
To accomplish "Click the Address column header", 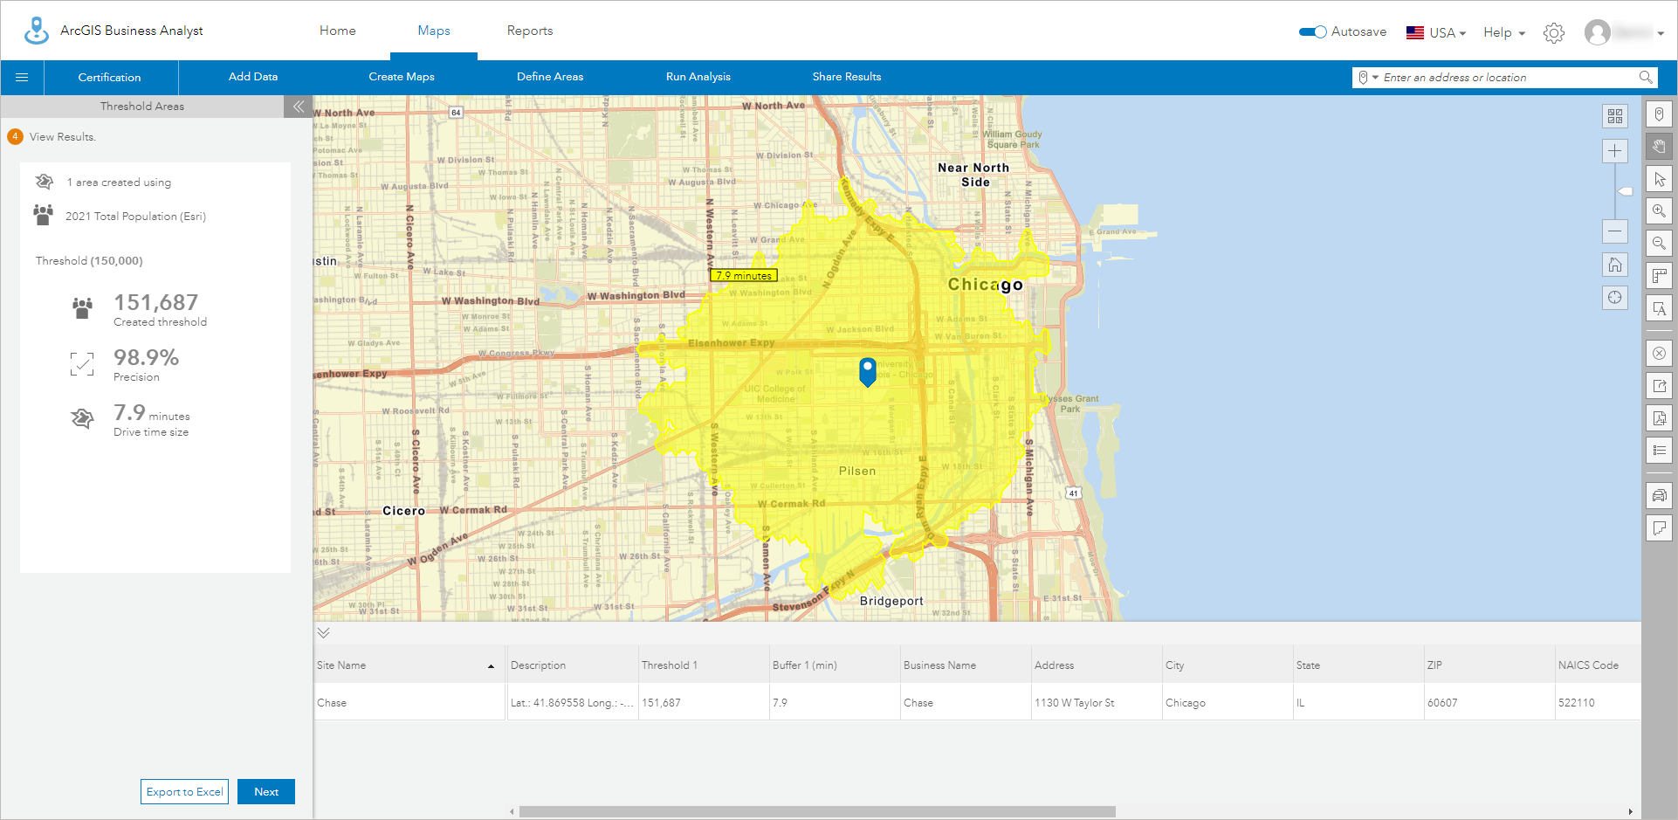I will [1096, 665].
